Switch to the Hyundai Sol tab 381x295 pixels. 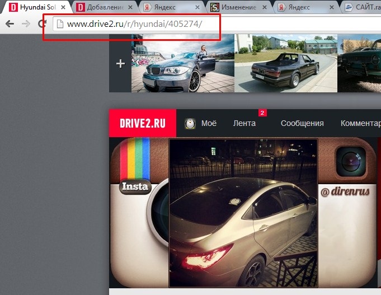(x=37, y=7)
